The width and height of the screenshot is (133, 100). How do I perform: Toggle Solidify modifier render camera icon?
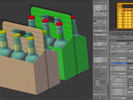click(x=127, y=74)
